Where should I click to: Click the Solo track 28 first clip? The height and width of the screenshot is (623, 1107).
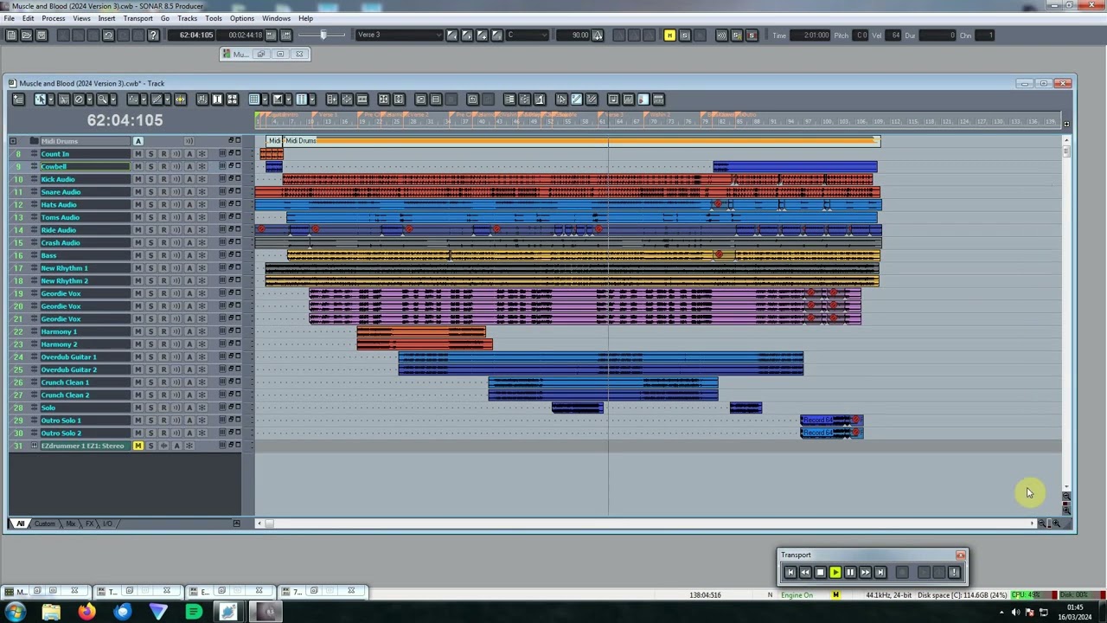pos(577,408)
